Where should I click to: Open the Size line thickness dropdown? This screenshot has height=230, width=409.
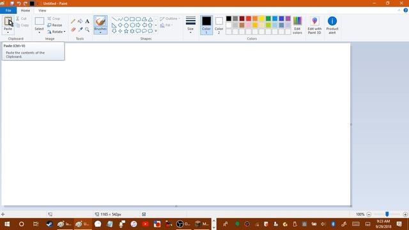pos(190,25)
